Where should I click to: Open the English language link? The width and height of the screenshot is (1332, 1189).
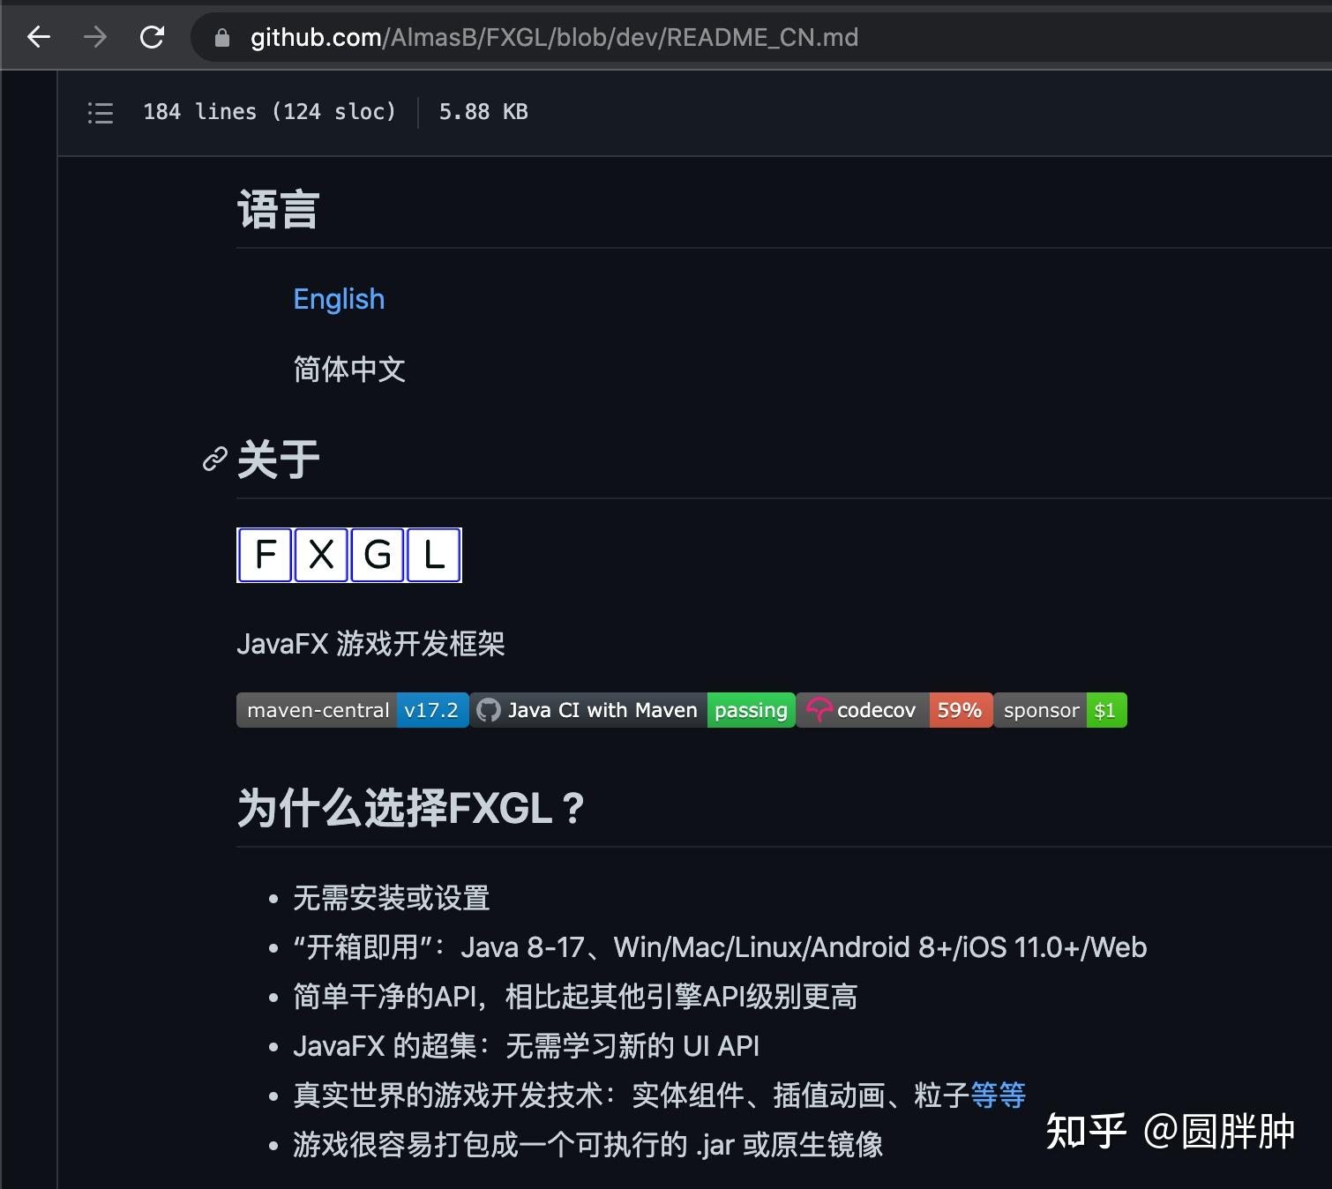click(339, 299)
